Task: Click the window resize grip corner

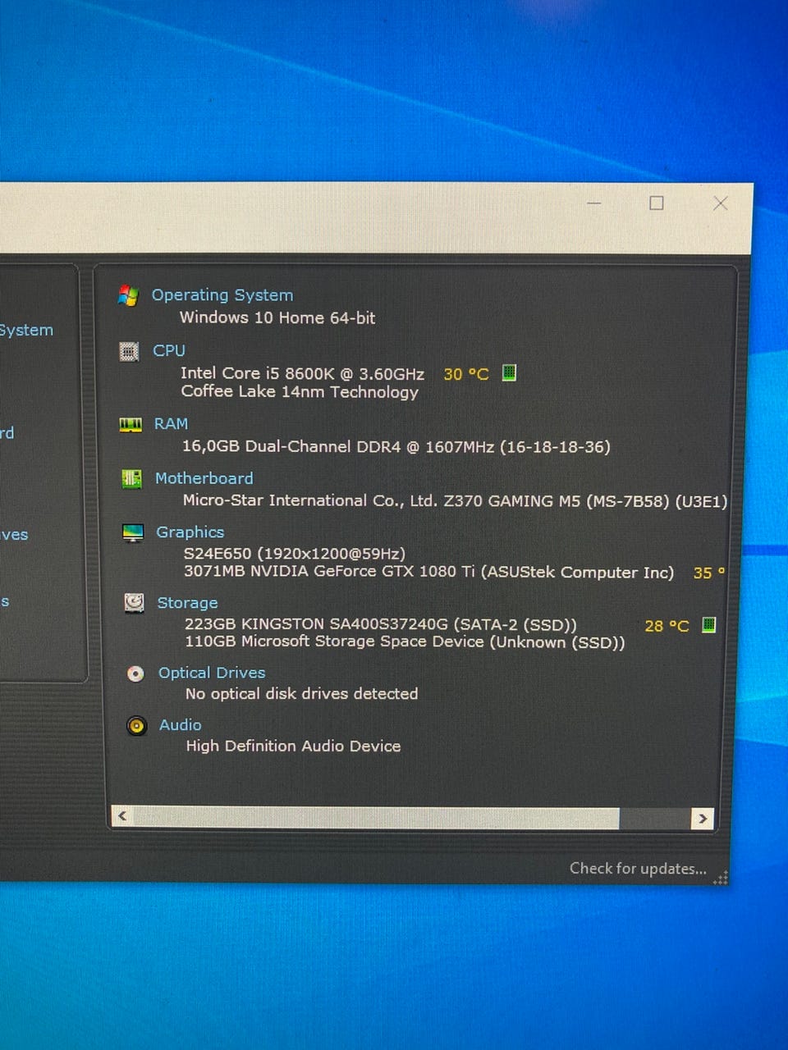Action: coord(721,878)
